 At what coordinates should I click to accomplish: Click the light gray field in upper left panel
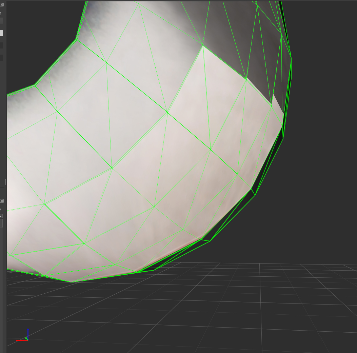pyautogui.click(x=1, y=33)
